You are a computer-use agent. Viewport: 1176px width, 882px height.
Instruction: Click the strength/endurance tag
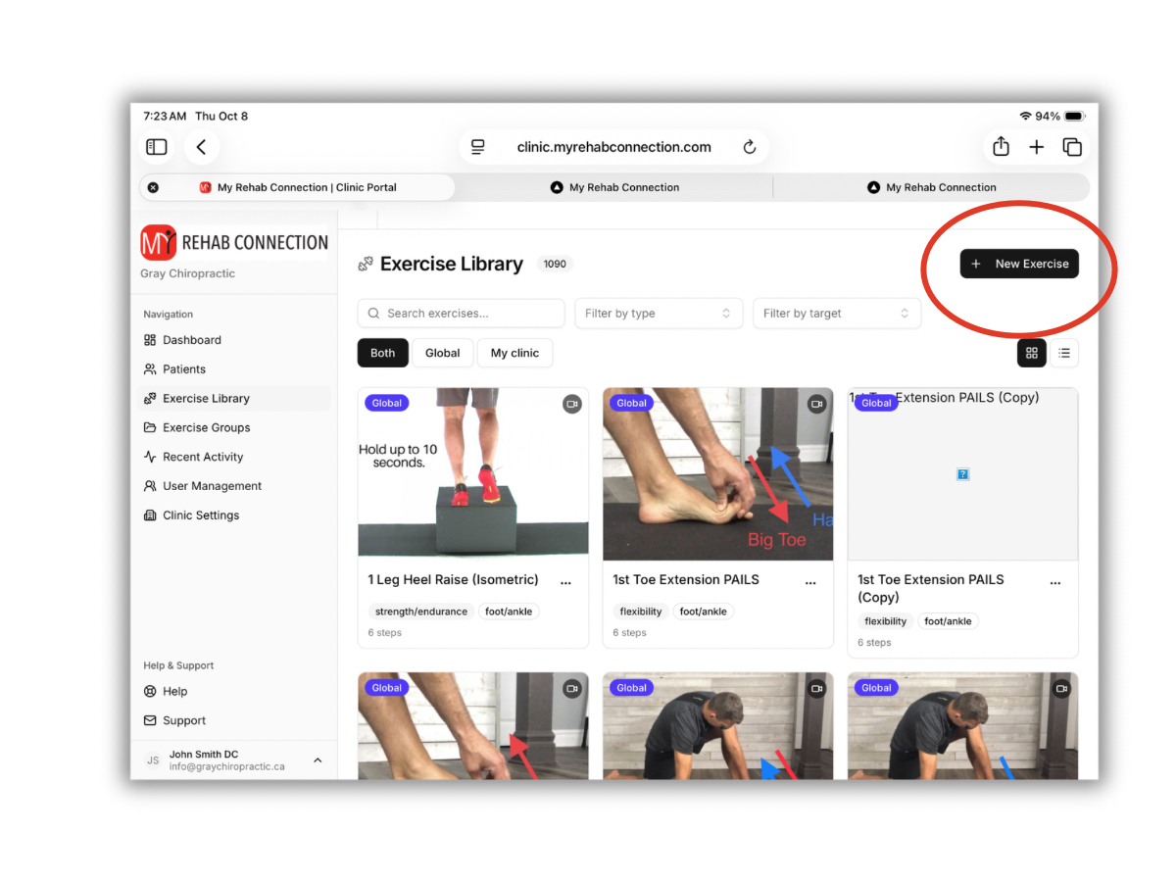pos(421,612)
